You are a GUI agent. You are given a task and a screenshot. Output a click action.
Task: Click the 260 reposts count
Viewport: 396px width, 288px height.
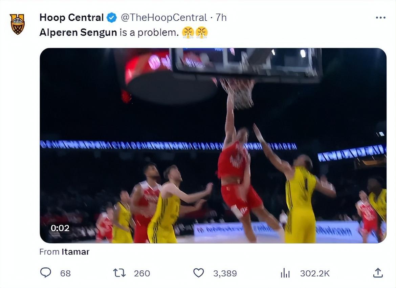[142, 273]
